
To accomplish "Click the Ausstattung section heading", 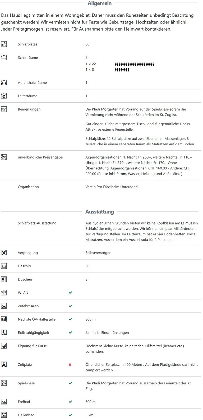I will pyautogui.click(x=100, y=212).
